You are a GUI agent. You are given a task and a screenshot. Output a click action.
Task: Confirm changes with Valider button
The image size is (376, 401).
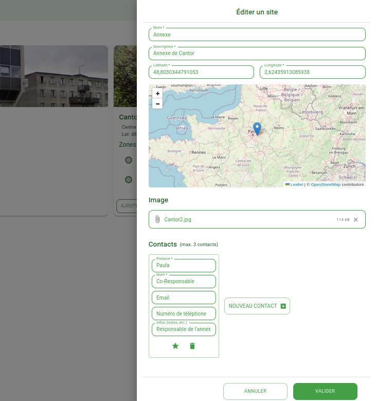click(325, 391)
